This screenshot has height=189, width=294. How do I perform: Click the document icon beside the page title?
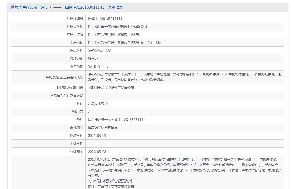[x=13, y=7]
